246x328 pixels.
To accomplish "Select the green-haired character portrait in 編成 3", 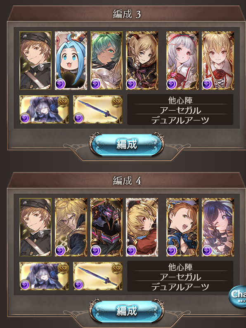I will point(106,61).
